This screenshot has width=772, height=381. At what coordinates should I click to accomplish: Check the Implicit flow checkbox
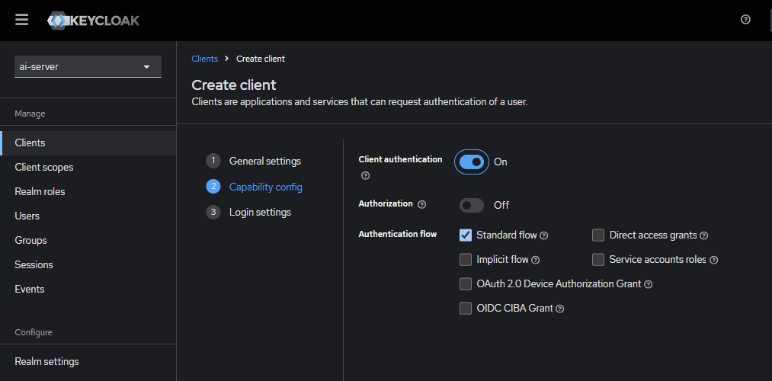pyautogui.click(x=466, y=259)
